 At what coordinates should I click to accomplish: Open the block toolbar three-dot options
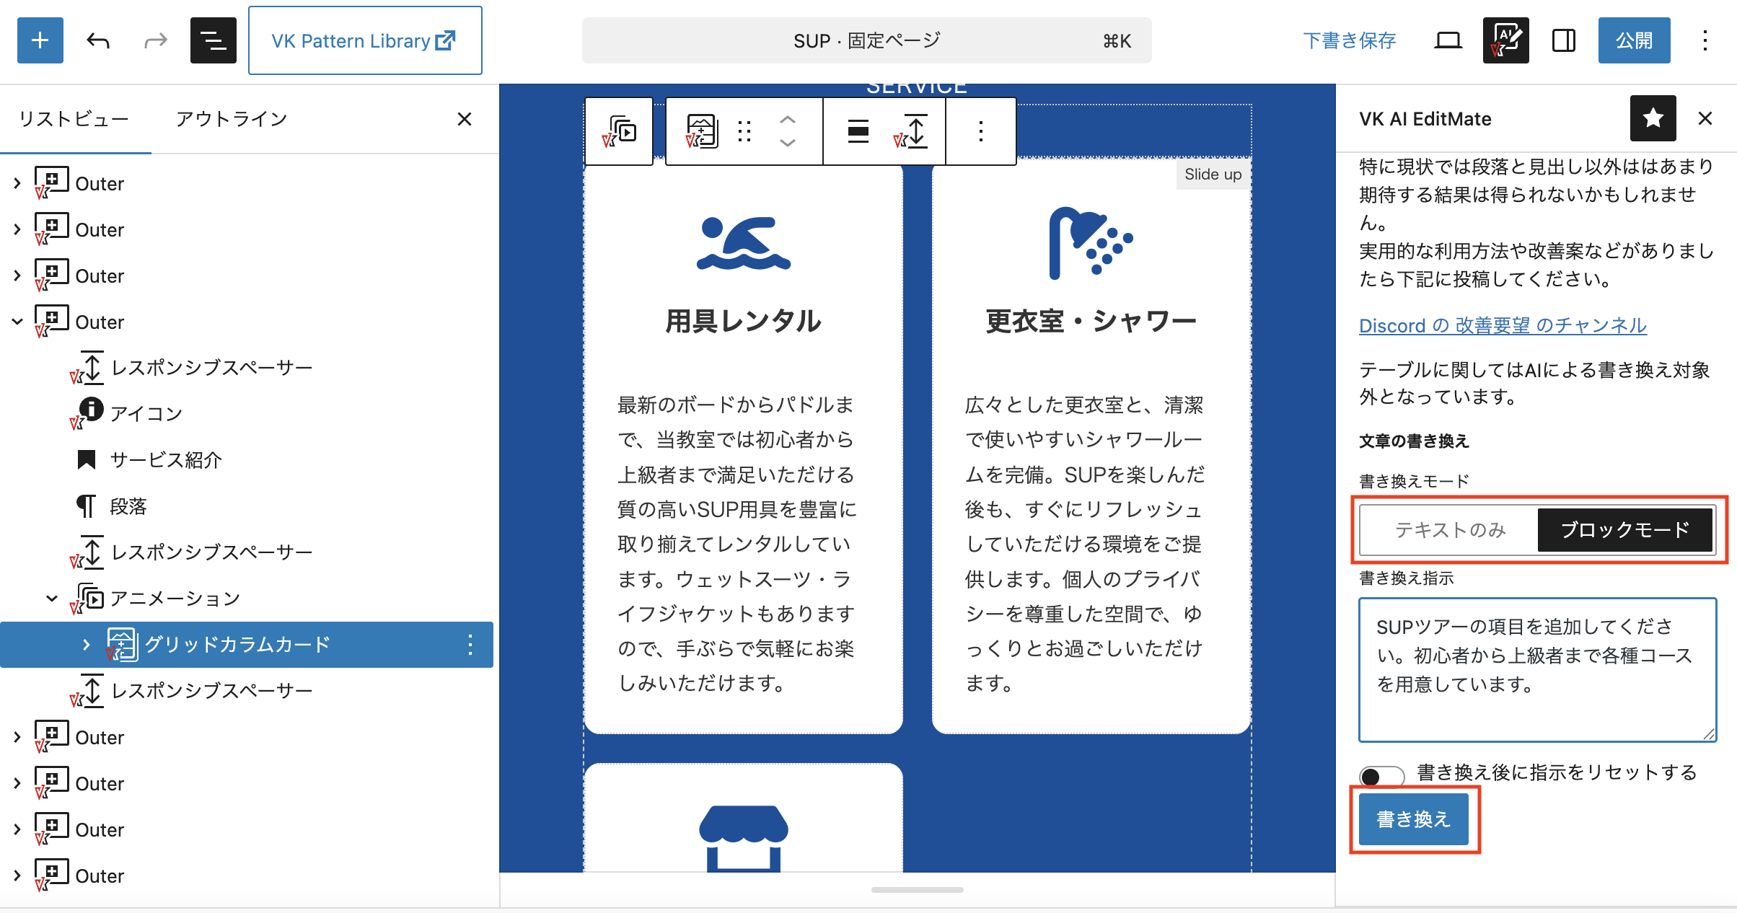pos(980,131)
